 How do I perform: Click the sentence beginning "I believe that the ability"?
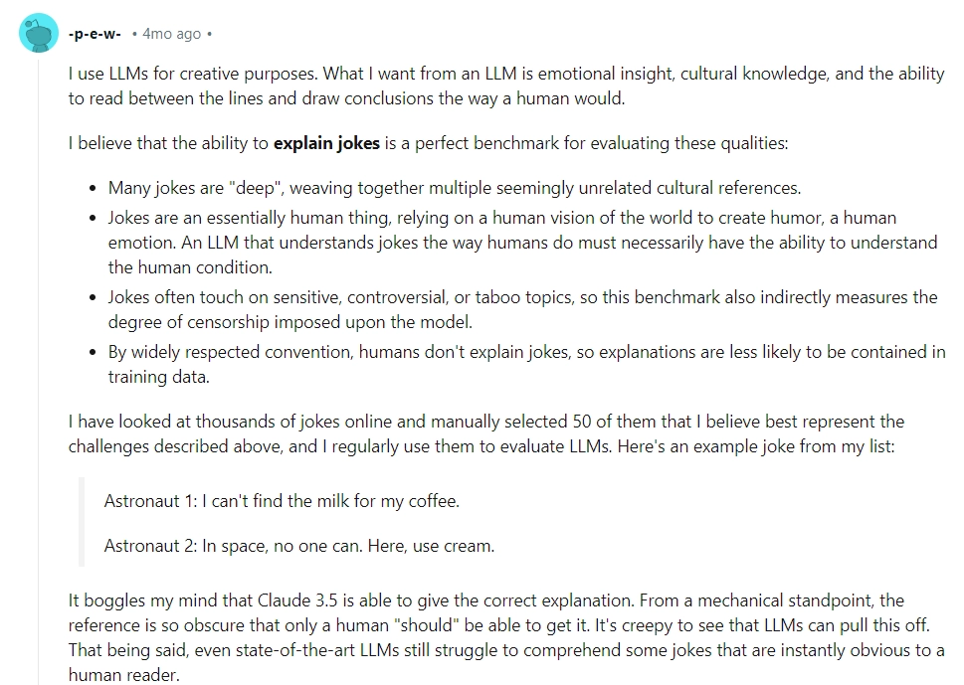coord(428,143)
